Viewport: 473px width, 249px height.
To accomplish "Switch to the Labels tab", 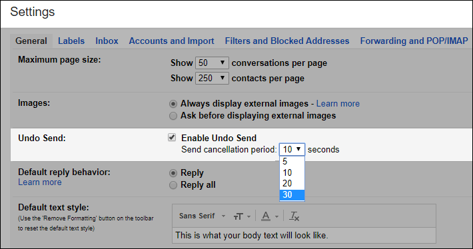I will 71,41.
